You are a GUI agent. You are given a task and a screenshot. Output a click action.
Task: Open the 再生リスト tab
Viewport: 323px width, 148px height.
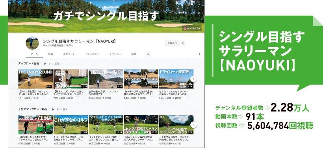69,54
